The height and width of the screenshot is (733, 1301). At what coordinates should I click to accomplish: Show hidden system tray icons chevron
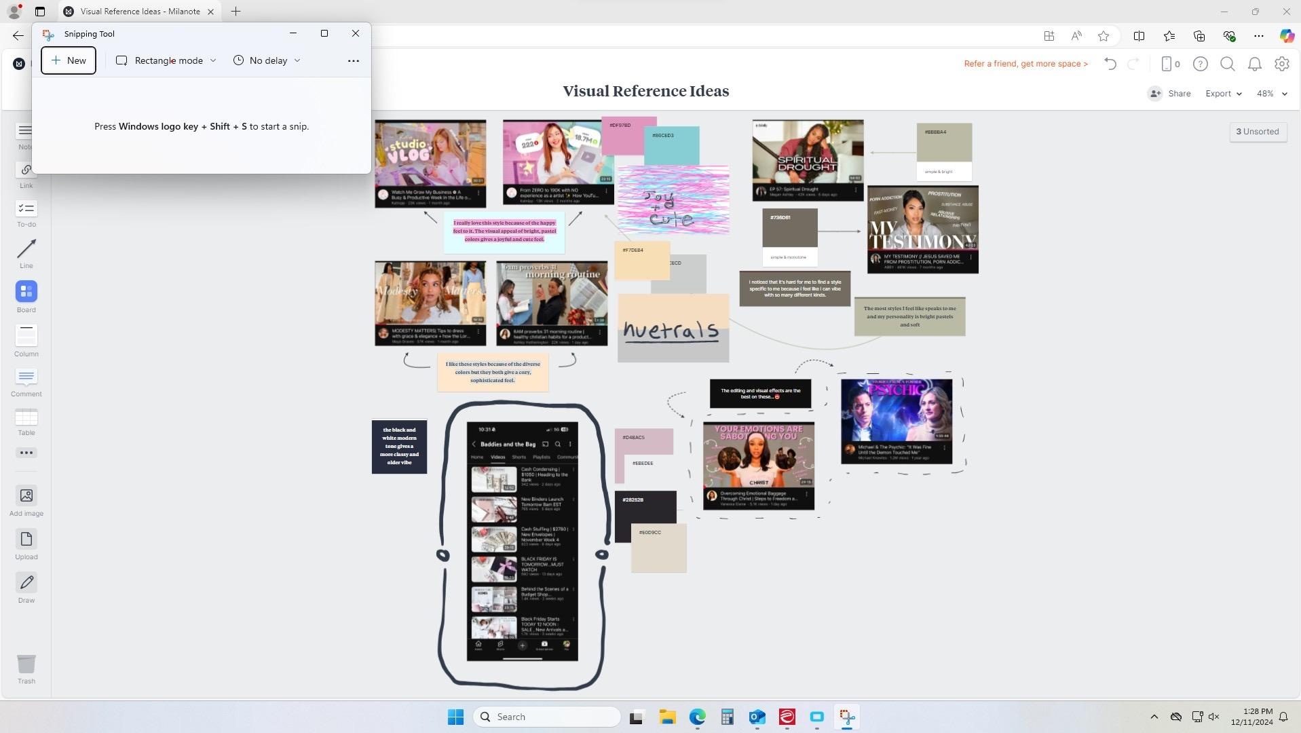[1154, 717]
